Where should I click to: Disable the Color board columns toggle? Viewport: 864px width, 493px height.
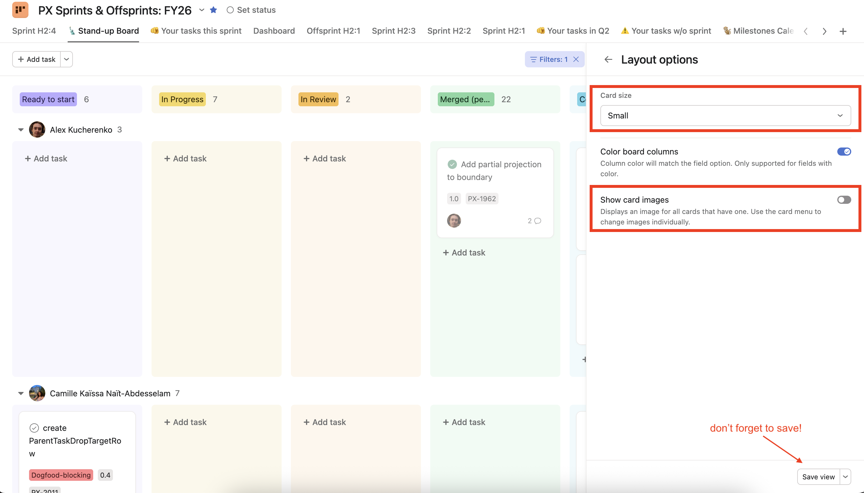[844, 151]
